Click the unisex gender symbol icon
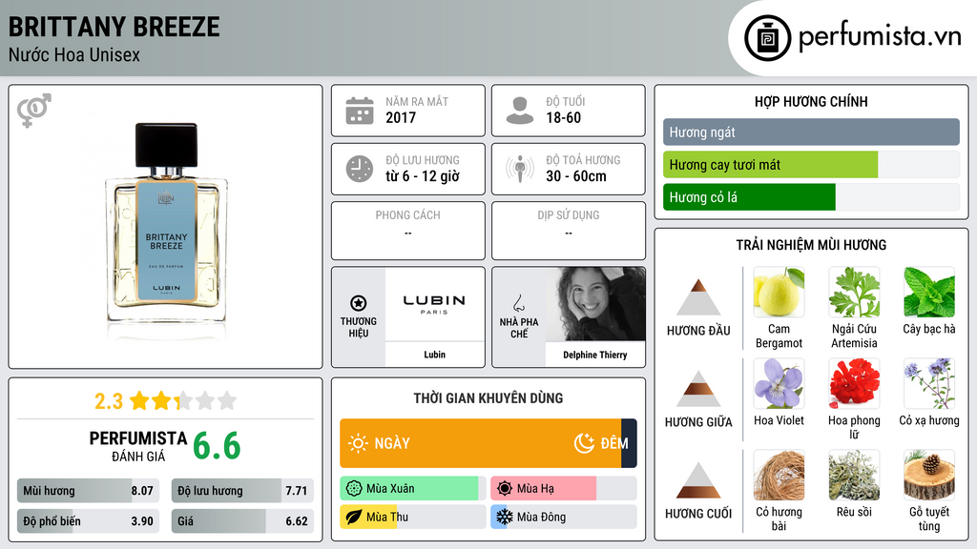977x549 pixels. tap(34, 111)
